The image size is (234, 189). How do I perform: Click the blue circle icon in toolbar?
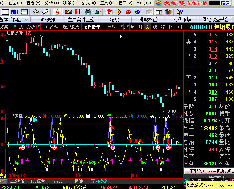[x=137, y=12]
